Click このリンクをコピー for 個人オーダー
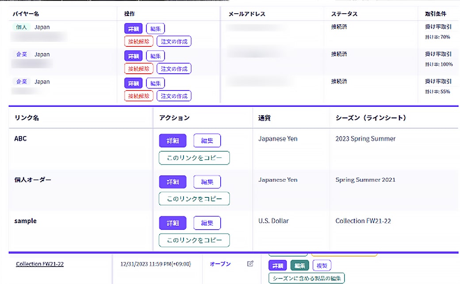 click(194, 199)
